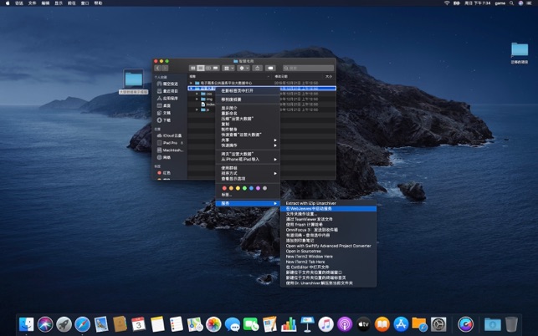This screenshot has width=538, height=336.
Task: Choose 在新标签页中打开 from context menu
Action: 237,90
